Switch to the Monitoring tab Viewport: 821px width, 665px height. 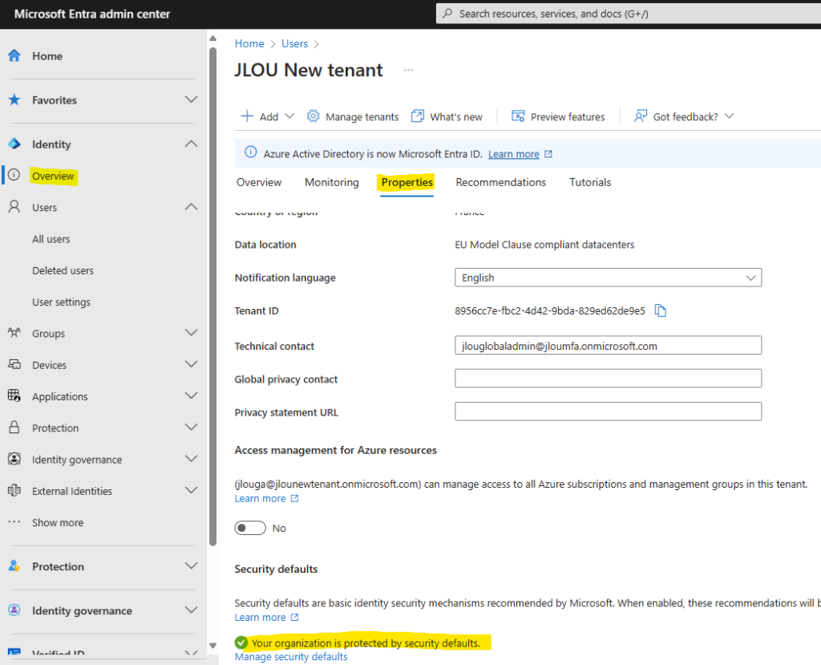[x=331, y=182]
